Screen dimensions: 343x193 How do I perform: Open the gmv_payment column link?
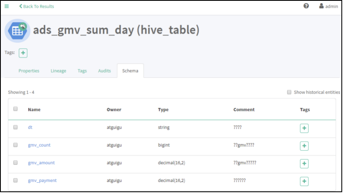(42, 180)
